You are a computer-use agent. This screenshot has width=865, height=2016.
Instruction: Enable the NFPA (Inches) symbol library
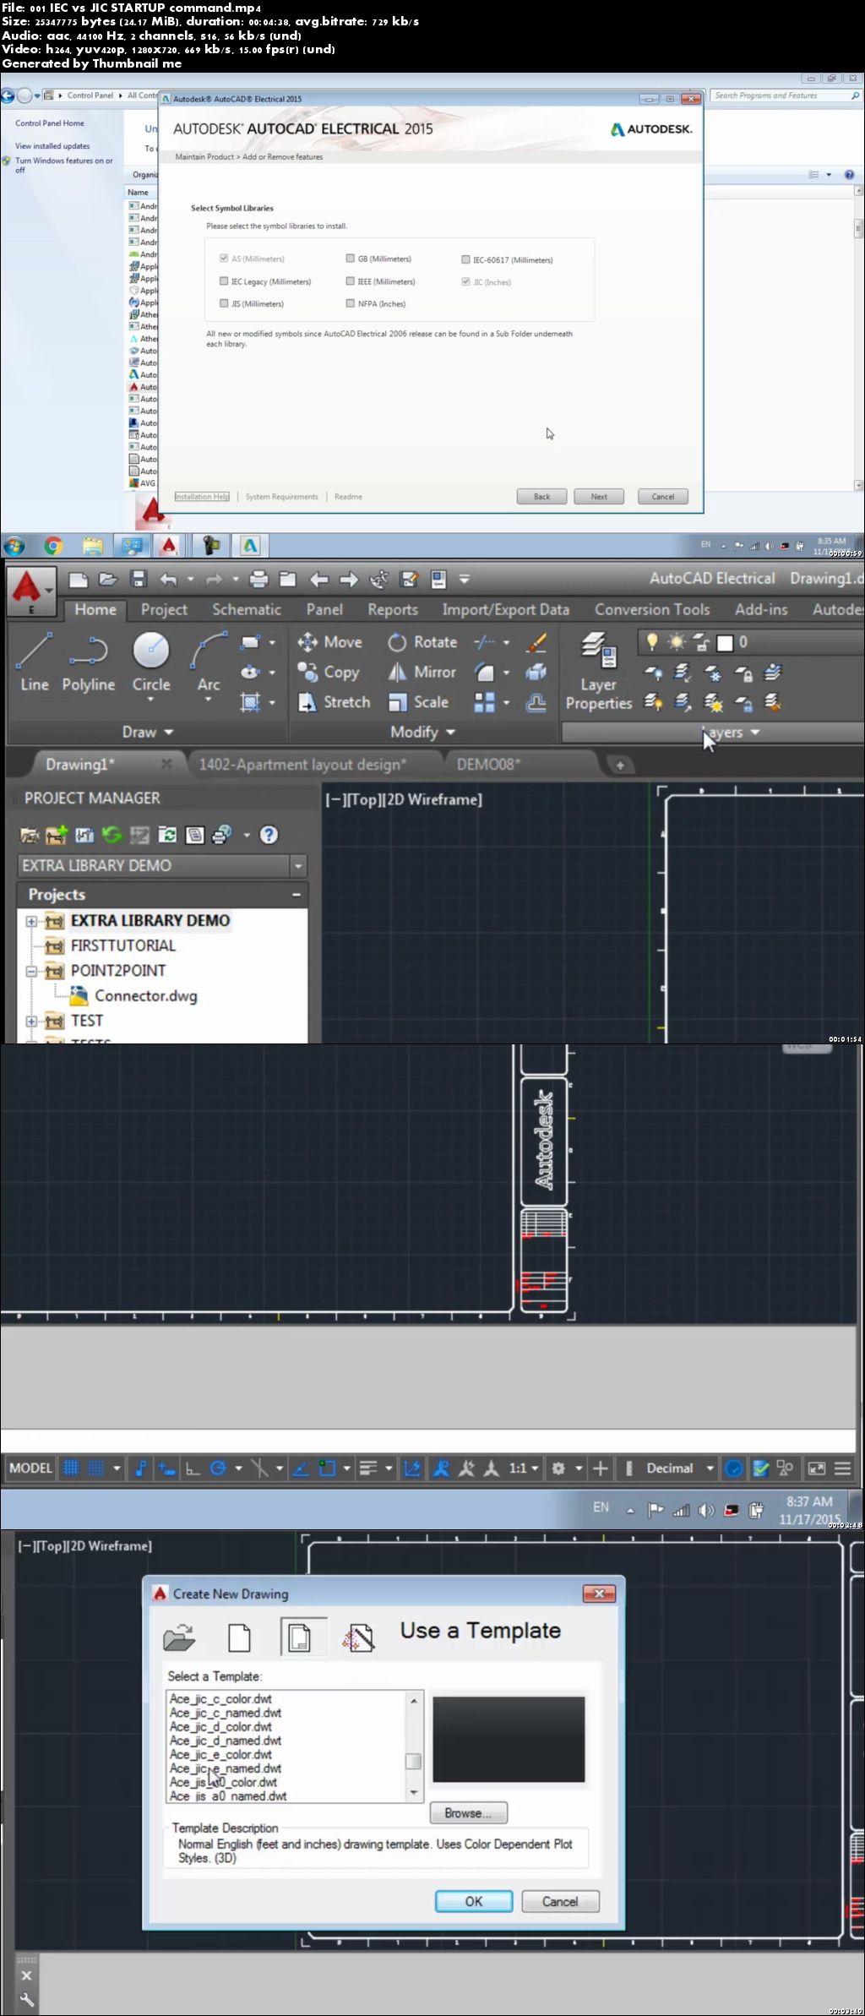350,303
